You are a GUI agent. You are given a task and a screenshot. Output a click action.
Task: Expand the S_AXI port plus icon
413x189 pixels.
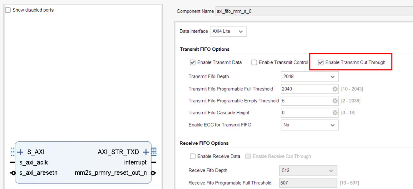[20, 152]
